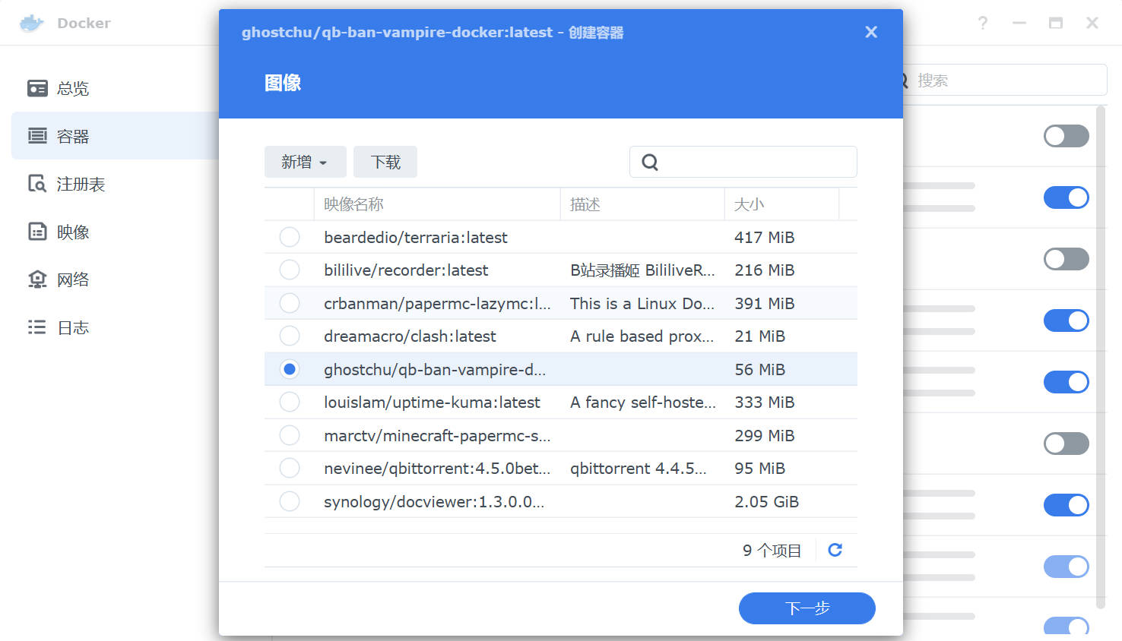Click the nevinee/qbittorrent:4.5.0bet... image name
Image resolution: width=1122 pixels, height=641 pixels.
437,468
